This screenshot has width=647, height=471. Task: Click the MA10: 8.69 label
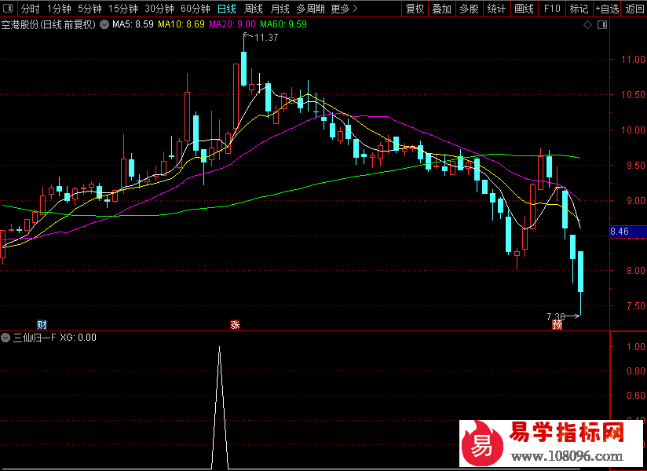(181, 24)
